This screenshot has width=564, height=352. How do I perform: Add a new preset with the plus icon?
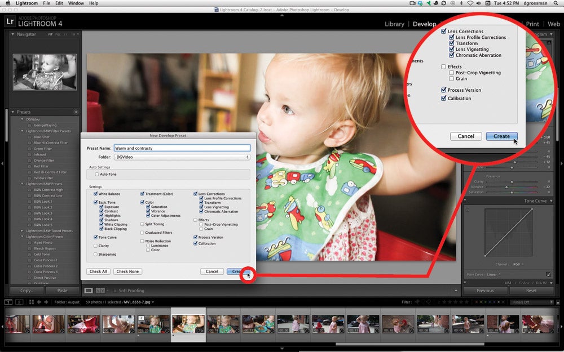coord(76,112)
